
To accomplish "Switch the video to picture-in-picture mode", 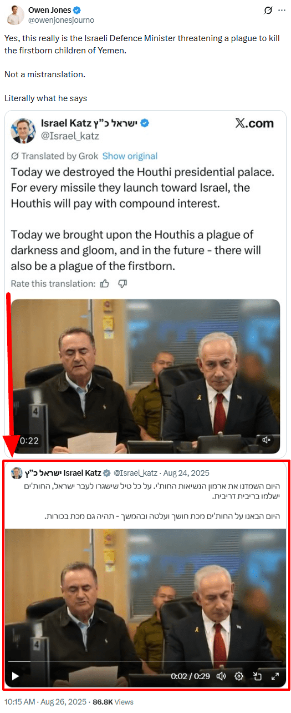I will [x=257, y=676].
